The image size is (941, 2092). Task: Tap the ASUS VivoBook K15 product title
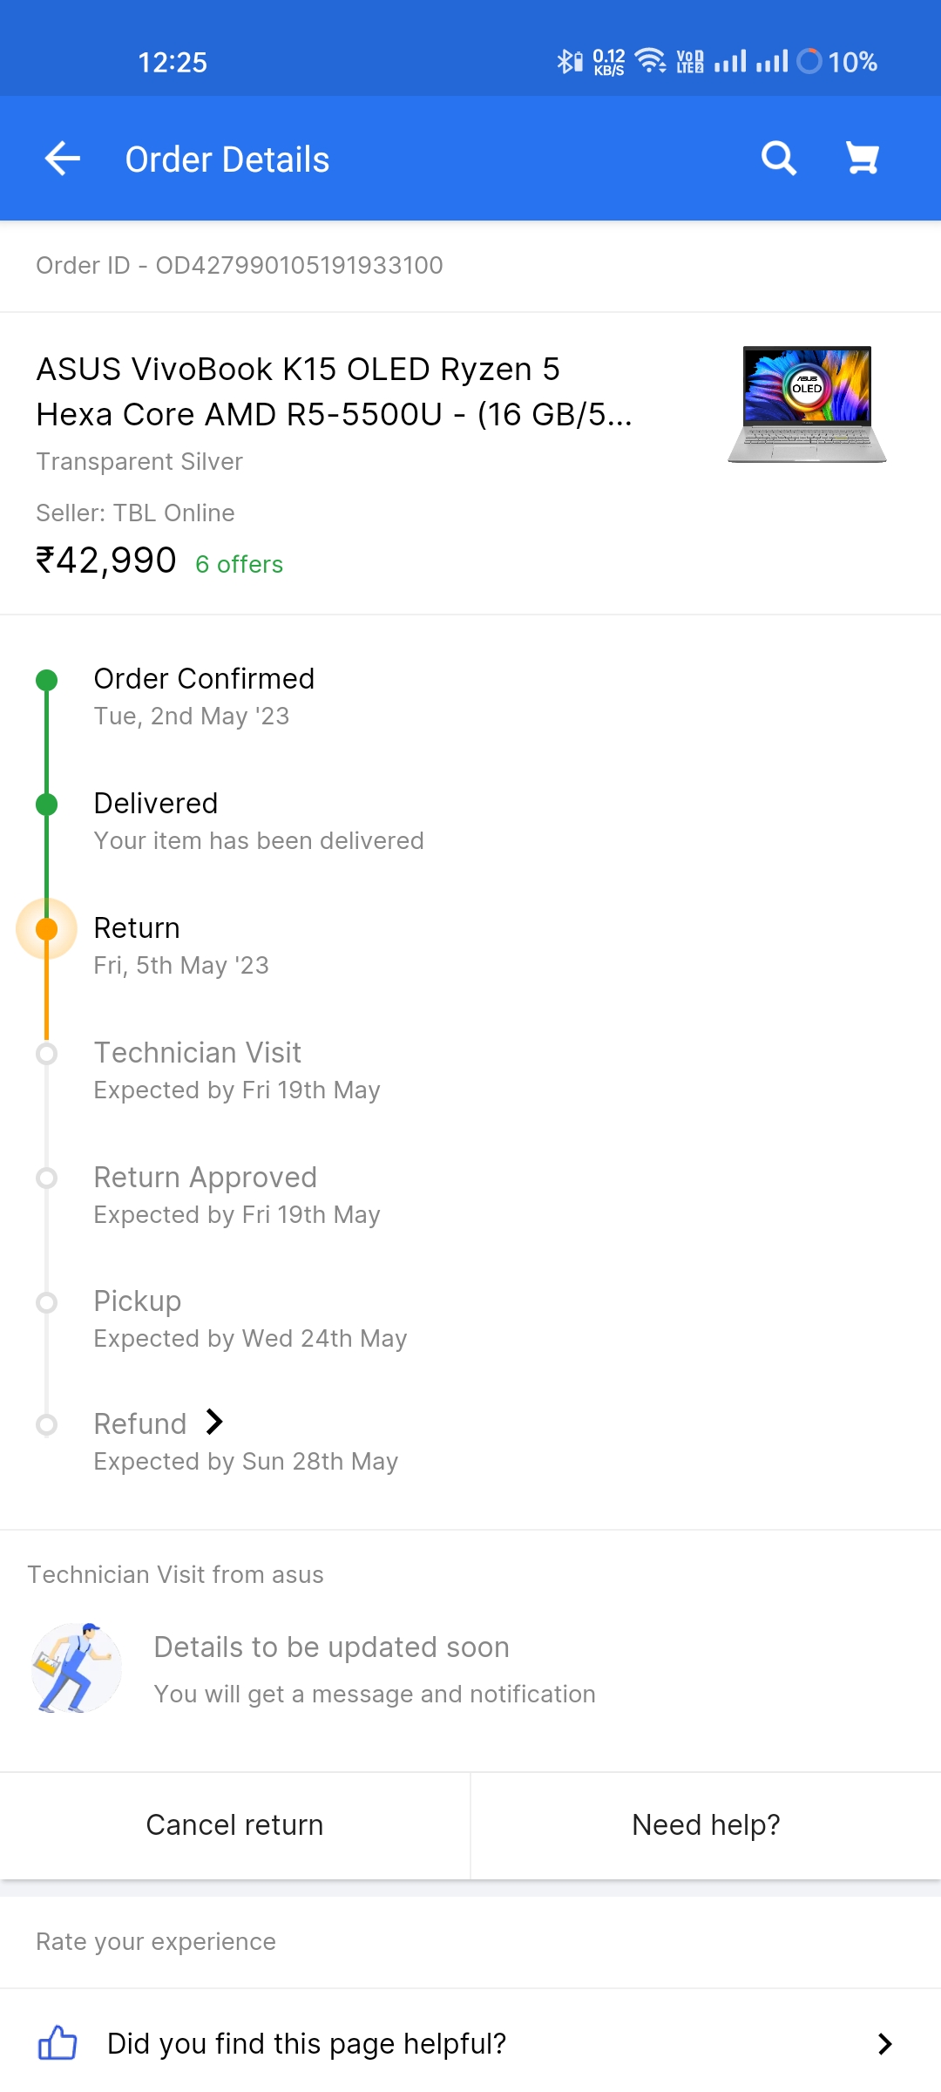(x=334, y=391)
